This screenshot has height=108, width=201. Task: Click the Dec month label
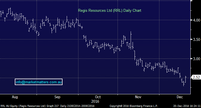(x=180, y=97)
